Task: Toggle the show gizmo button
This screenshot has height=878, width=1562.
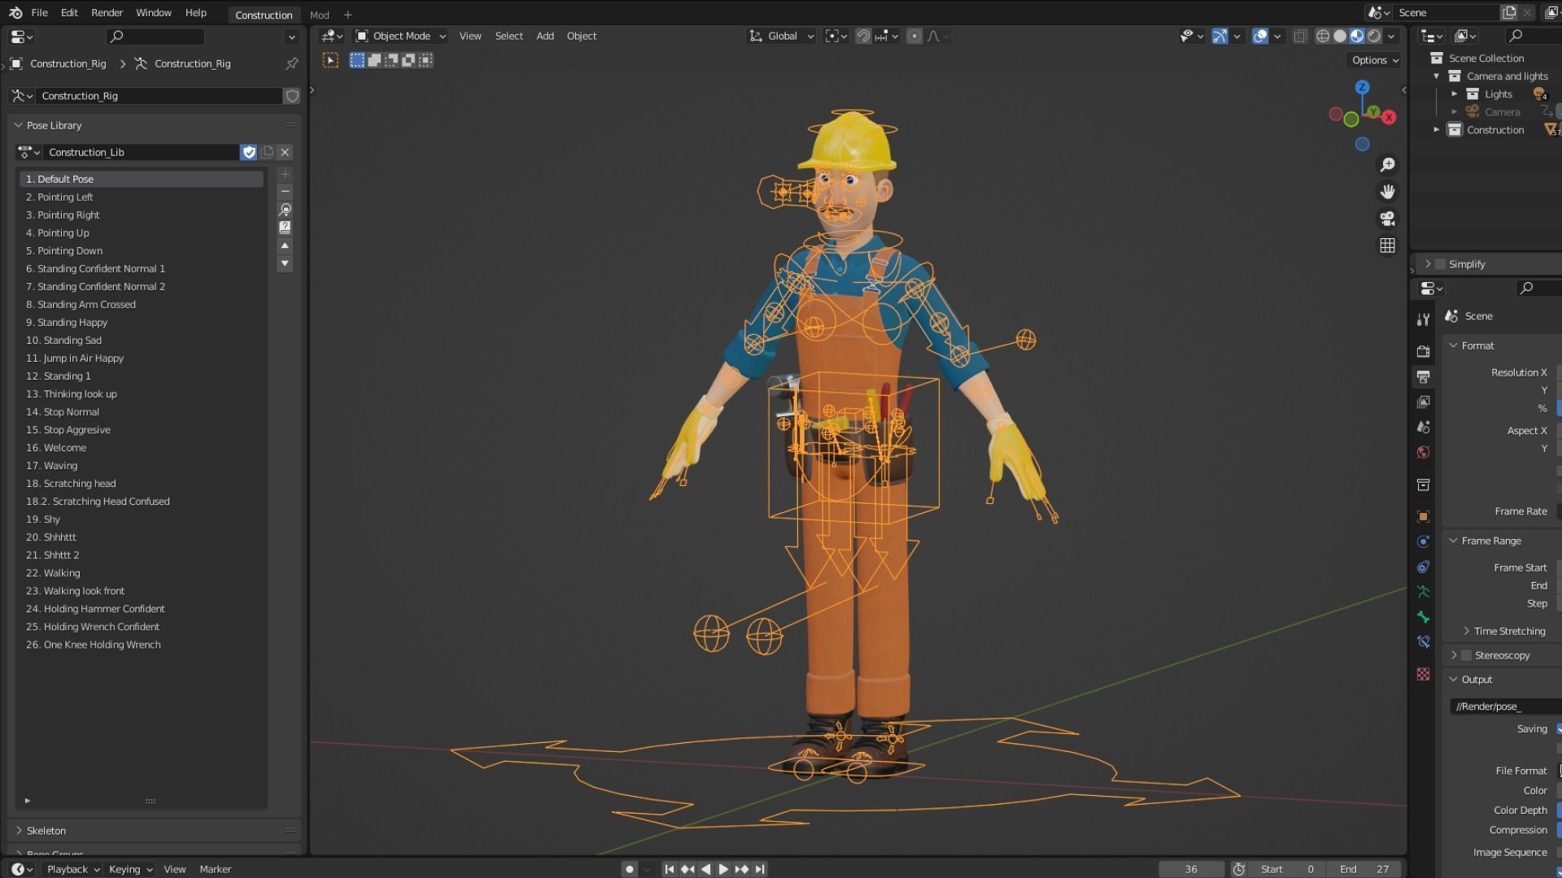Action: (x=1219, y=36)
